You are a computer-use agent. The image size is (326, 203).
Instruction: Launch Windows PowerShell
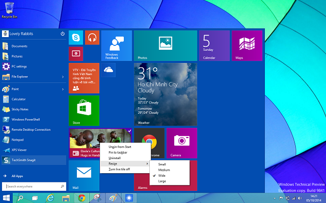point(34,120)
